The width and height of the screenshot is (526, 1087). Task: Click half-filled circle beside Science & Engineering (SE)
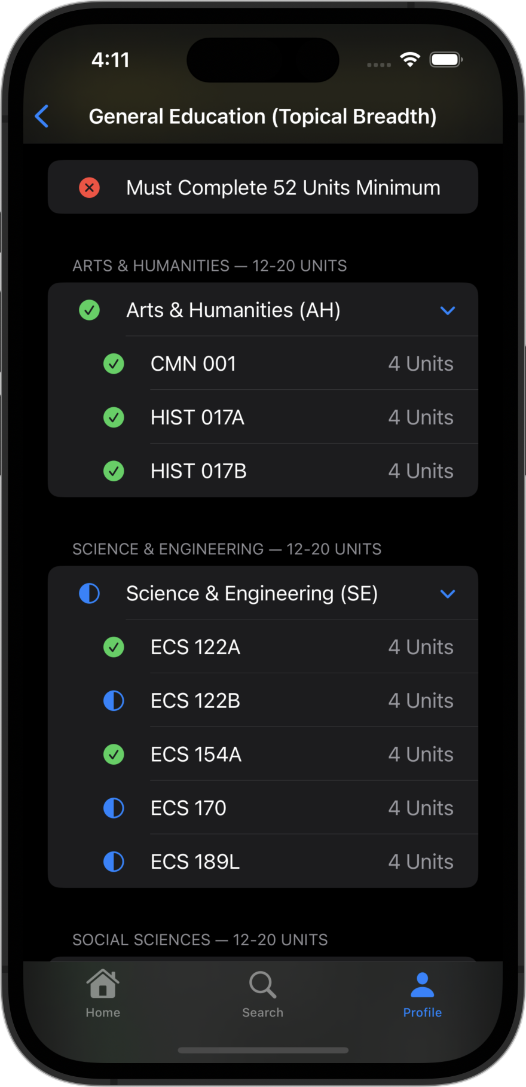pyautogui.click(x=90, y=594)
